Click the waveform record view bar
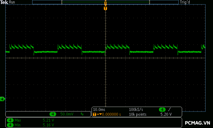 [x=105, y=2]
